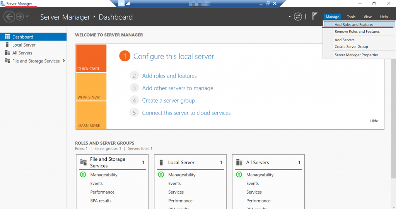Open Events in All Servers tile
The width and height of the screenshot is (396, 209).
click(x=253, y=183)
